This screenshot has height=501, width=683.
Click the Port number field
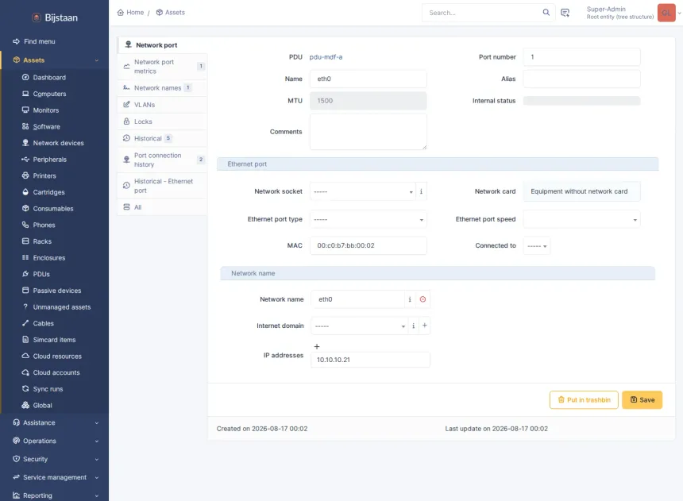pos(581,57)
